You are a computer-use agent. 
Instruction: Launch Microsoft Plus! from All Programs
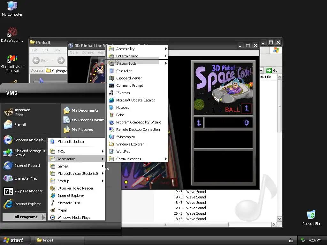[77, 203]
